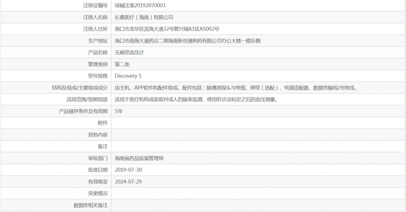This screenshot has width=406, height=212.
Task: Click the registration number 琼械注准20192070003
Action: (x=140, y=5)
